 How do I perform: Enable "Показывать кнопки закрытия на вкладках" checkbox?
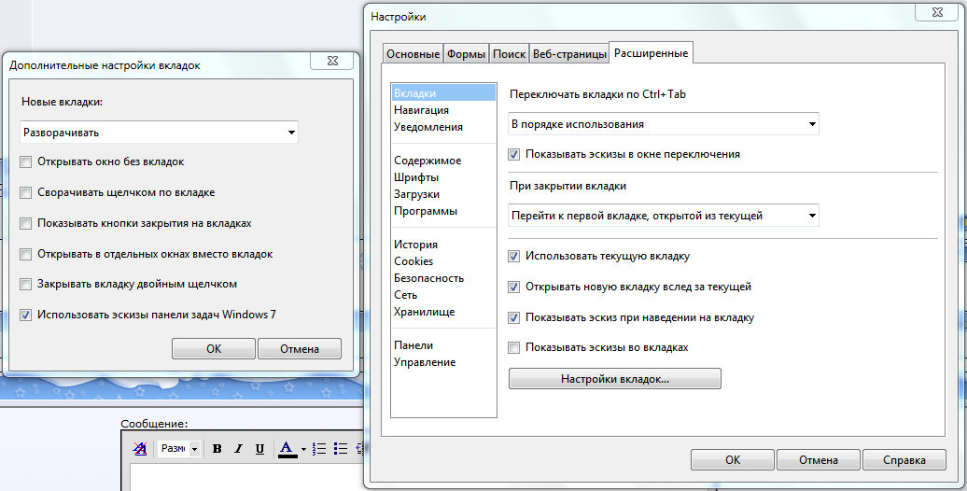coord(25,224)
